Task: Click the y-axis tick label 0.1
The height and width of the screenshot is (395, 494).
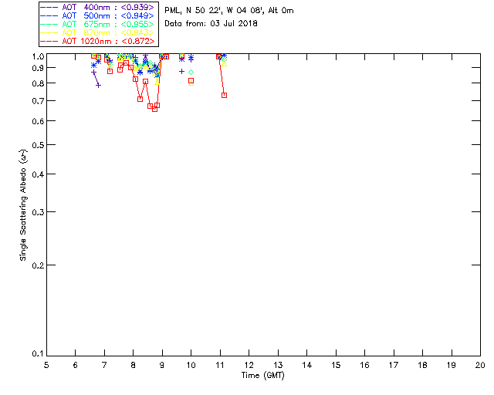Action: point(38,354)
